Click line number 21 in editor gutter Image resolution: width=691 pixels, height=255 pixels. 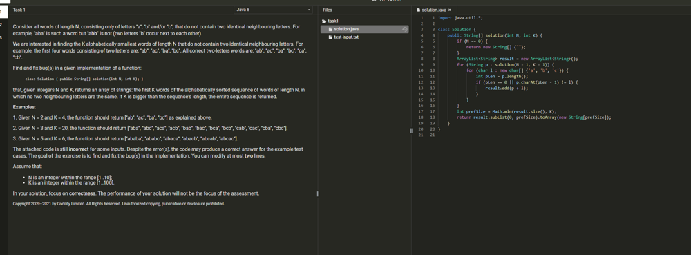432,135
